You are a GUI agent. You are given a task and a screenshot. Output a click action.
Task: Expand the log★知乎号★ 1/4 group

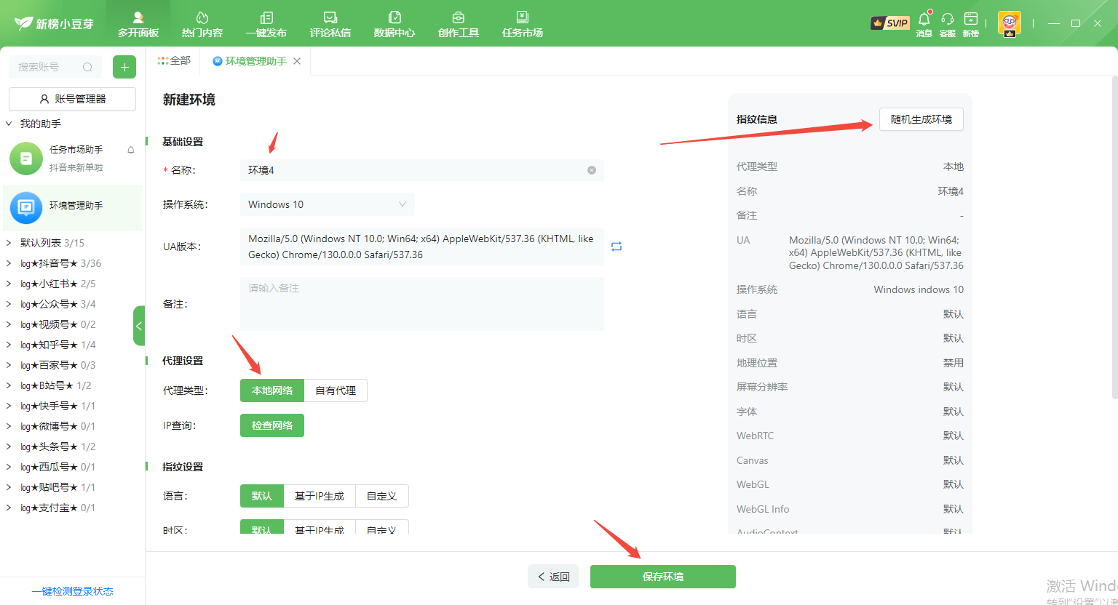click(x=9, y=345)
